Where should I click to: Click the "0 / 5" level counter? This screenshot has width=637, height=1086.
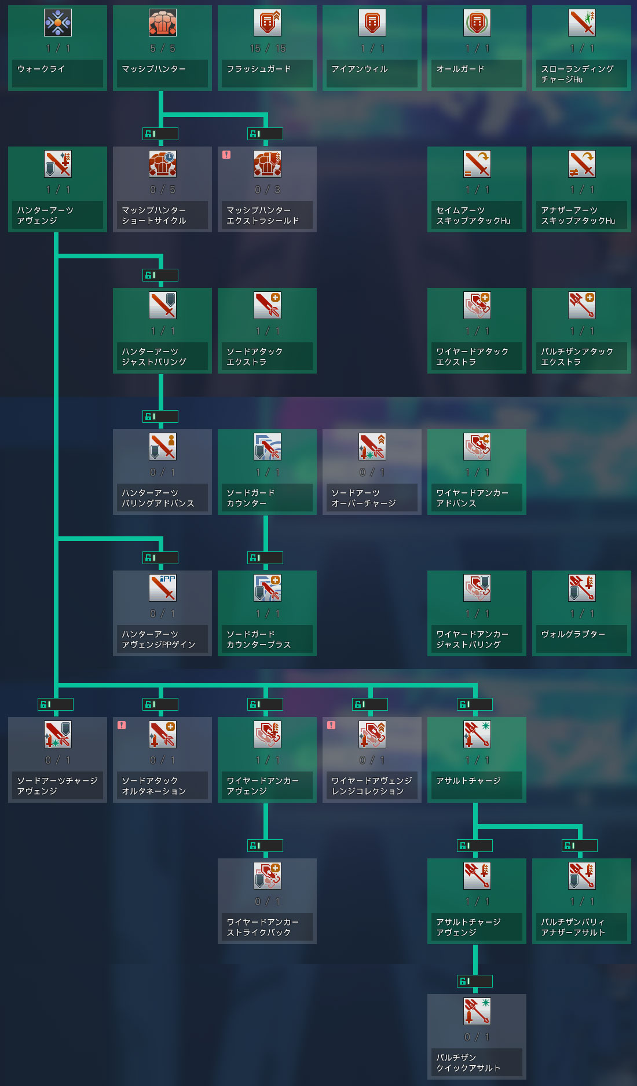click(x=163, y=190)
